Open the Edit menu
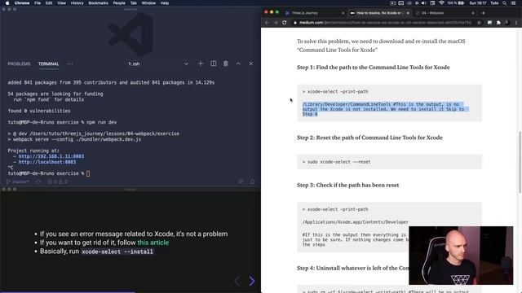The width and height of the screenshot is (522, 293). pos(49,3)
